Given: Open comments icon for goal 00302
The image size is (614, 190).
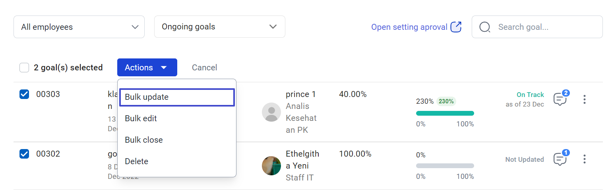Looking at the screenshot, I should 560,159.
